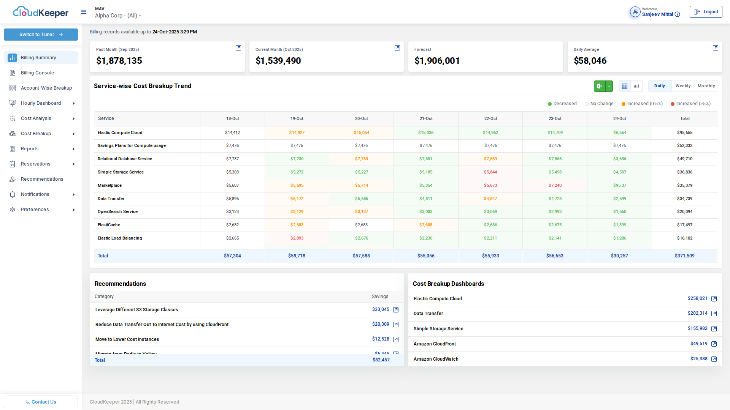Click info icon beside Sanjeev Mittal

tap(677, 14)
